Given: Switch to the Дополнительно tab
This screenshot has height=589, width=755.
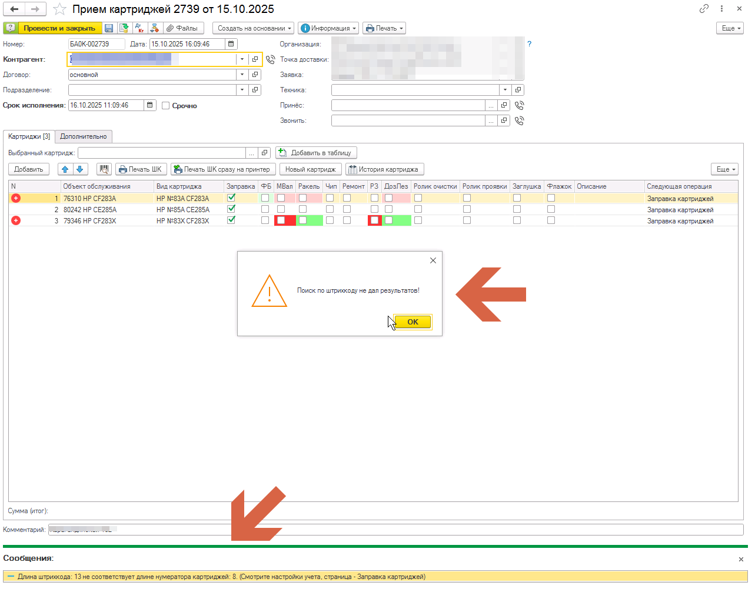Looking at the screenshot, I should (84, 136).
